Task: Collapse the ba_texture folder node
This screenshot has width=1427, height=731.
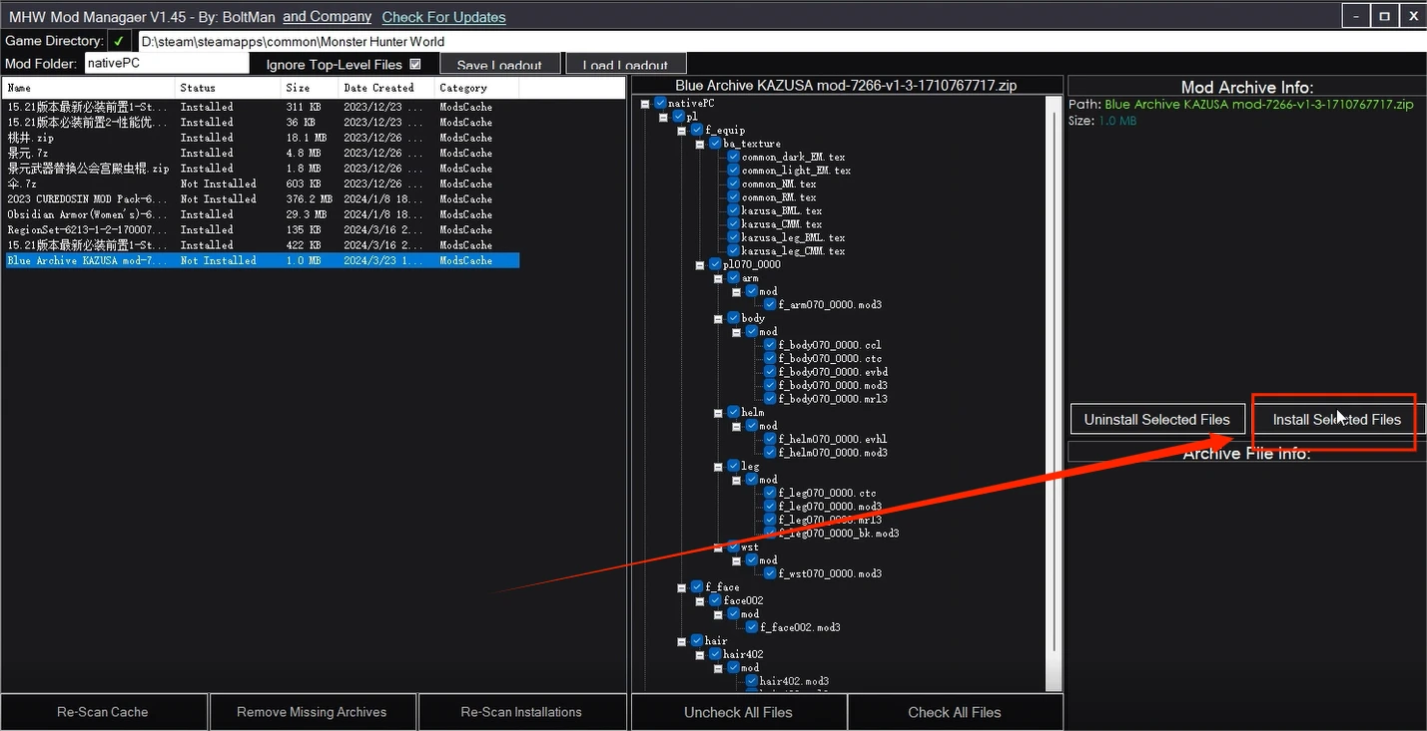Action: [700, 144]
